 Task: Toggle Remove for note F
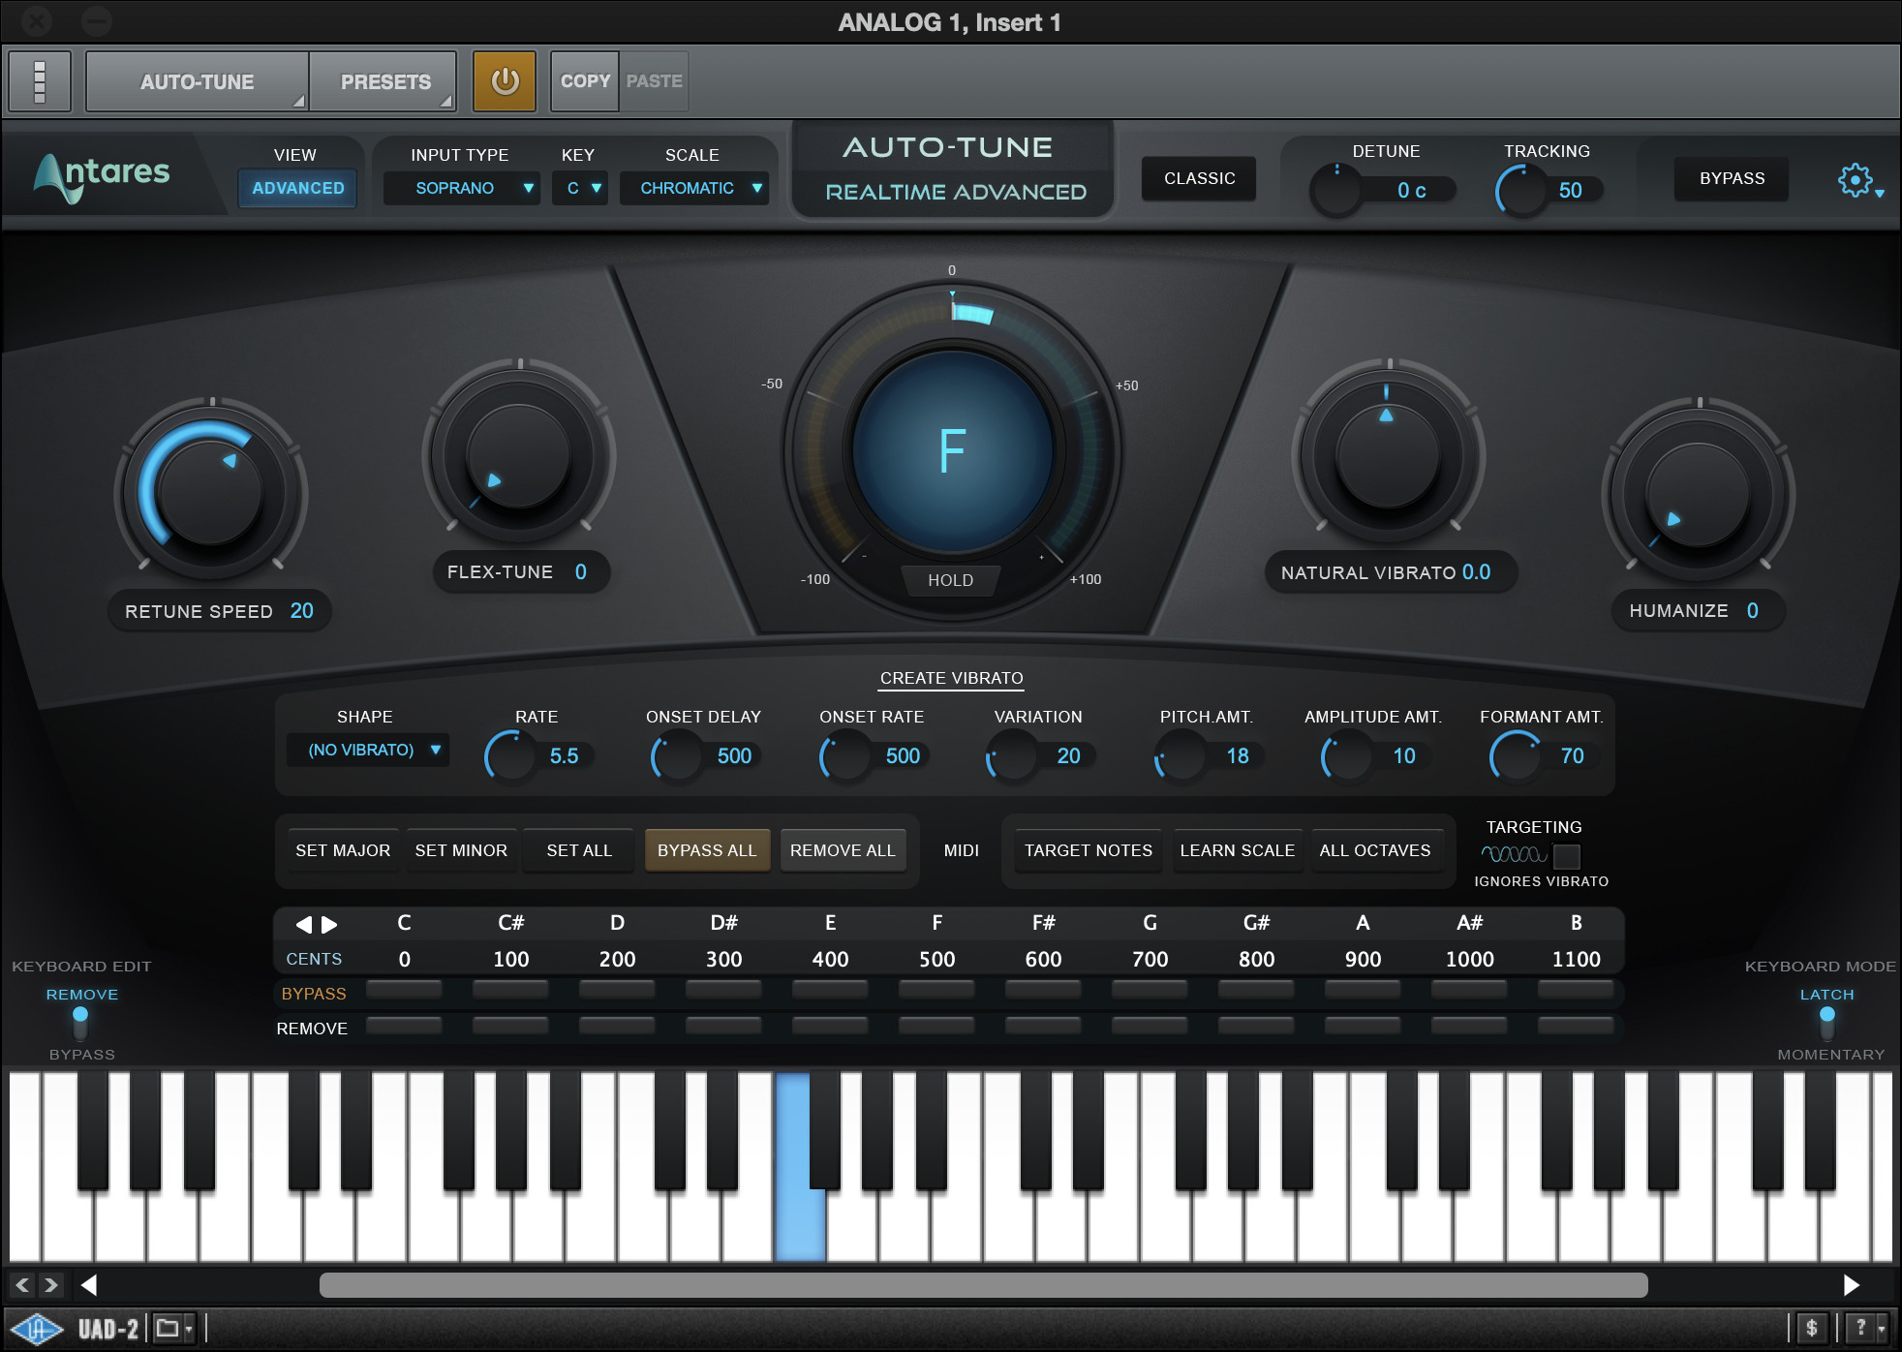(x=936, y=1025)
